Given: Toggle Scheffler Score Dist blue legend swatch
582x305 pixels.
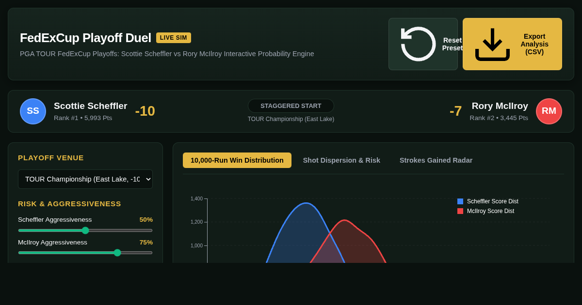Looking at the screenshot, I should click(x=460, y=201).
